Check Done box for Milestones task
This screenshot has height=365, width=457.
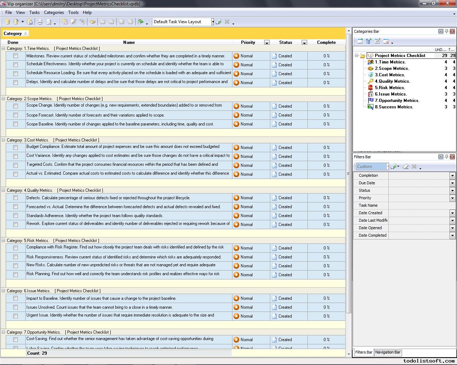click(15, 56)
